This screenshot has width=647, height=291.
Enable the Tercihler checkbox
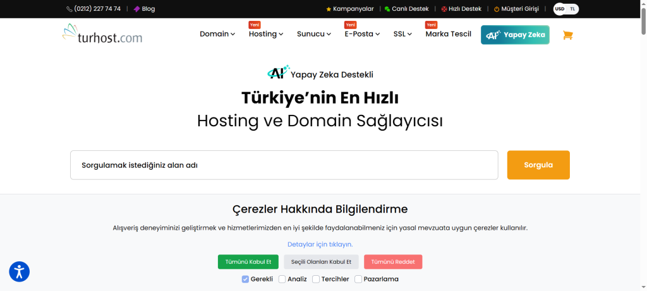click(316, 279)
